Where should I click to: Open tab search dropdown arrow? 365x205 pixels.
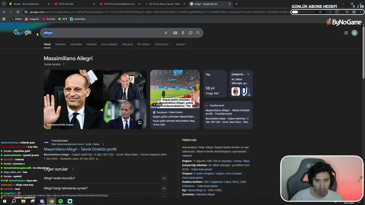4,4
